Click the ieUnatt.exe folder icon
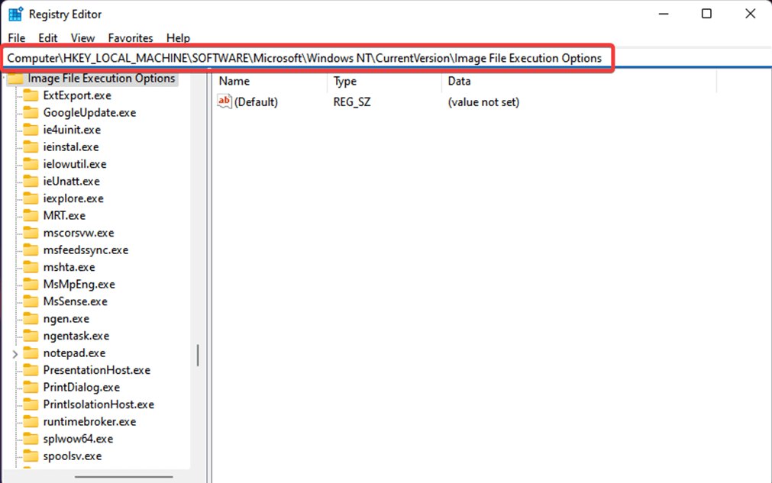 click(x=31, y=182)
